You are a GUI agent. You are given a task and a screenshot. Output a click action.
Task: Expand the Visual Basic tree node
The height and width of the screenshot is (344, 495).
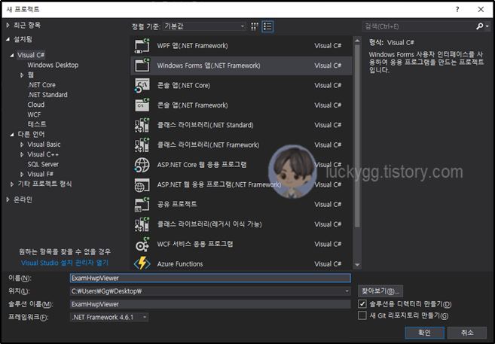[22, 145]
